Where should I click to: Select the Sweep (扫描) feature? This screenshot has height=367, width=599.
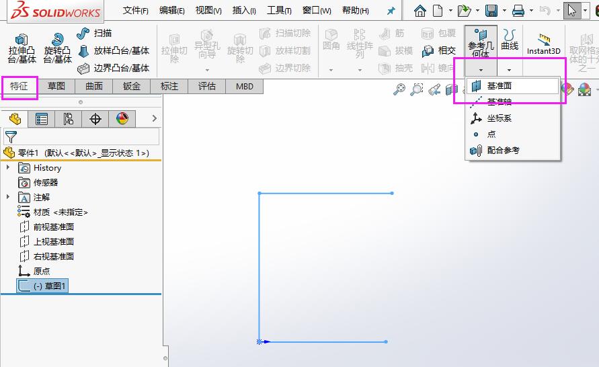coord(94,33)
